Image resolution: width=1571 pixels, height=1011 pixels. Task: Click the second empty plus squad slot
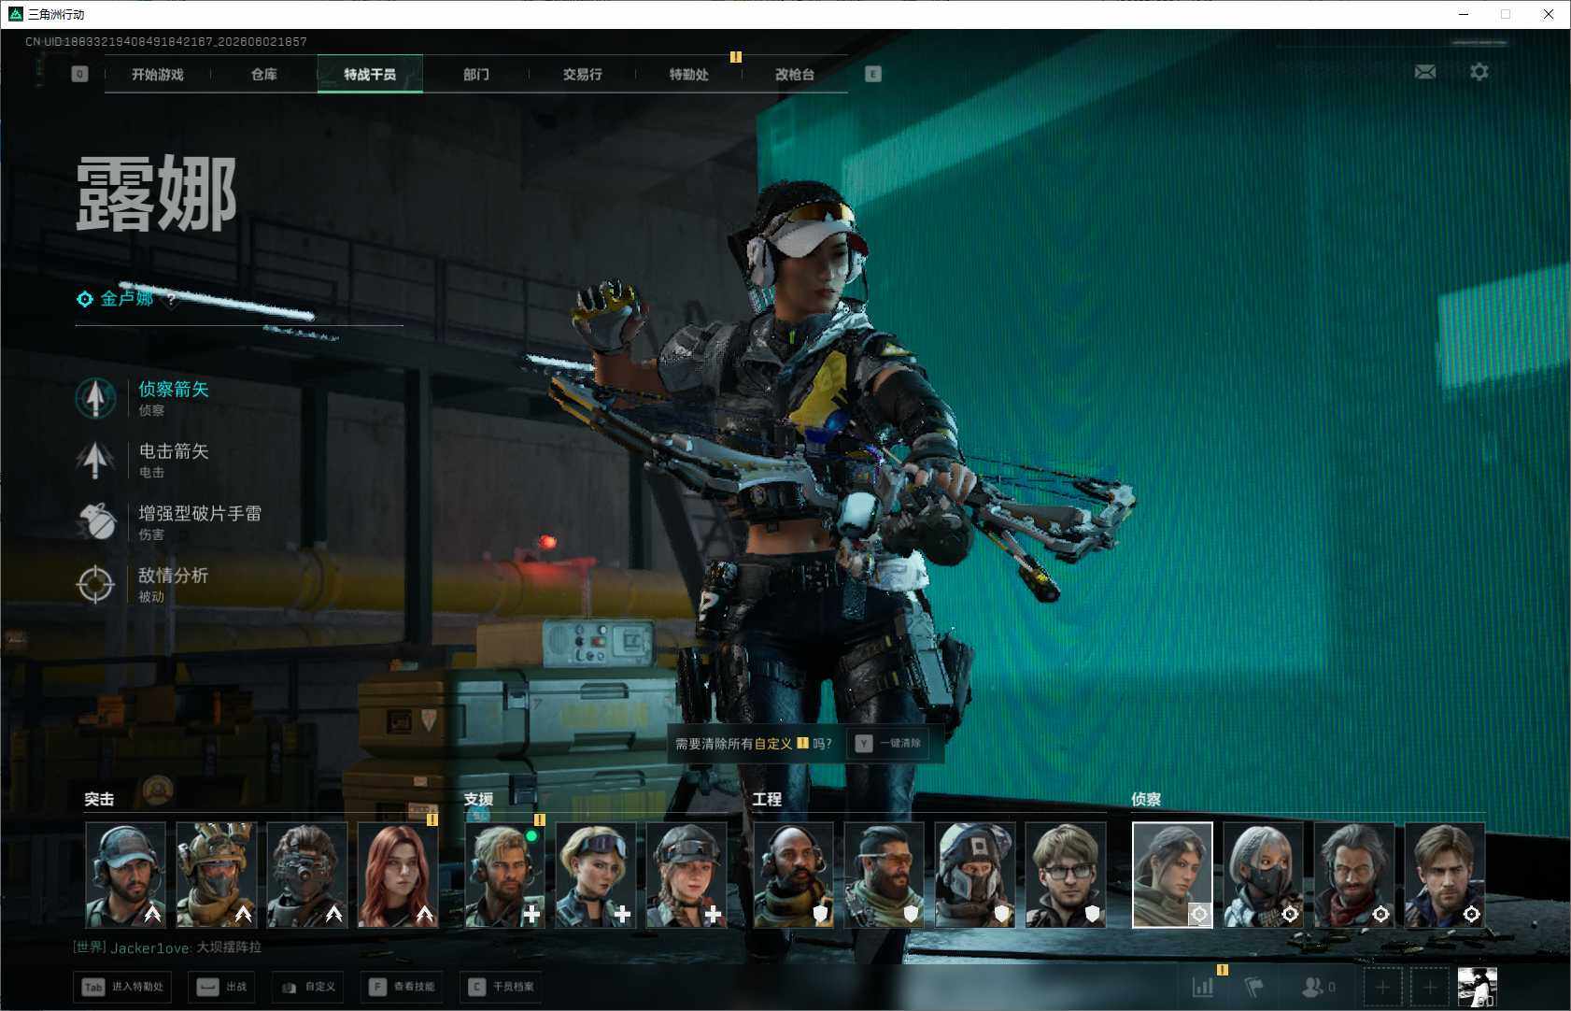click(1429, 987)
